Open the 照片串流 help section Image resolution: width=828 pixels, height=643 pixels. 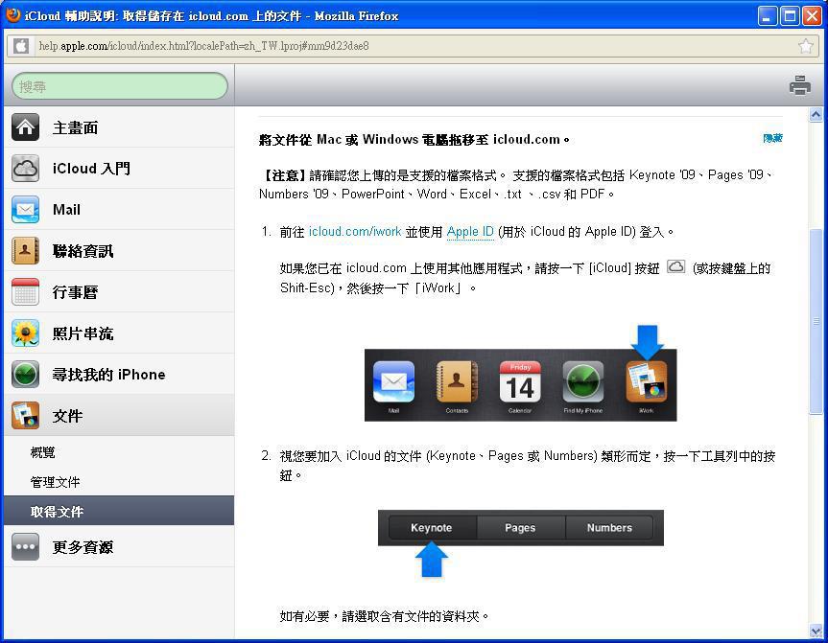pyautogui.click(x=119, y=333)
